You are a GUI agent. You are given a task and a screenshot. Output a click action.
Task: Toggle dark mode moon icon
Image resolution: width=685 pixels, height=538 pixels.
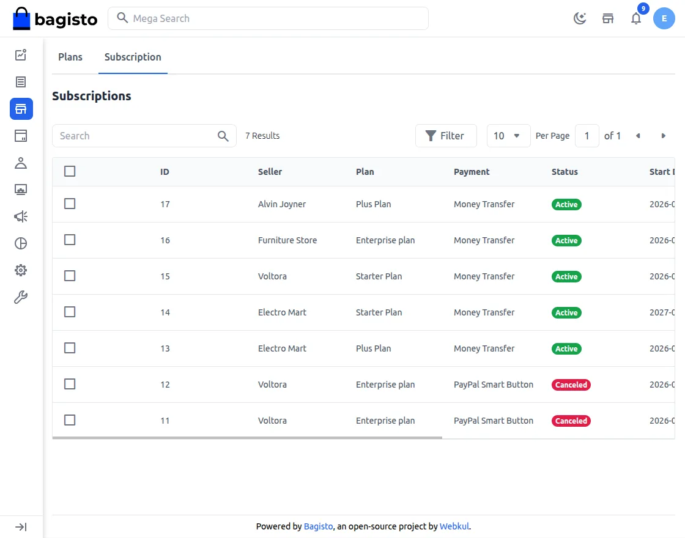580,18
